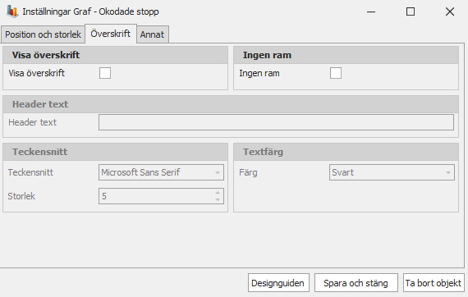Expand the Färg color dropdown
The image size is (468, 297).
tap(392, 172)
